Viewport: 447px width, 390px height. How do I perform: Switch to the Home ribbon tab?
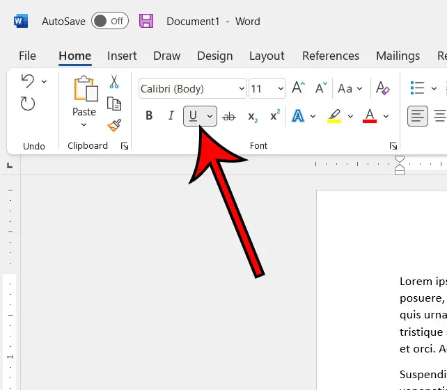click(75, 56)
